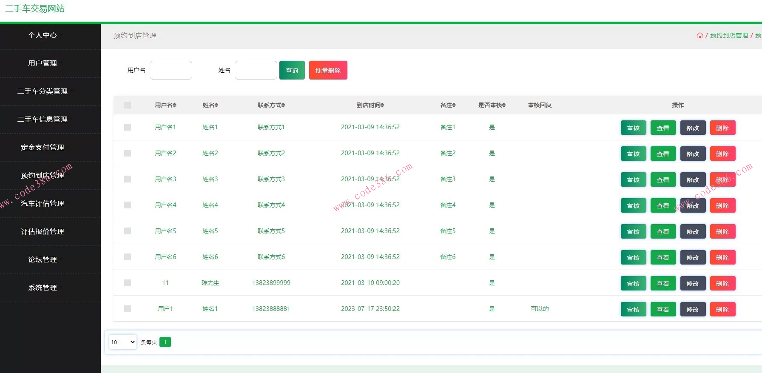Check the row checkbox for 用户名1
This screenshot has height=373, width=762.
[x=128, y=127]
